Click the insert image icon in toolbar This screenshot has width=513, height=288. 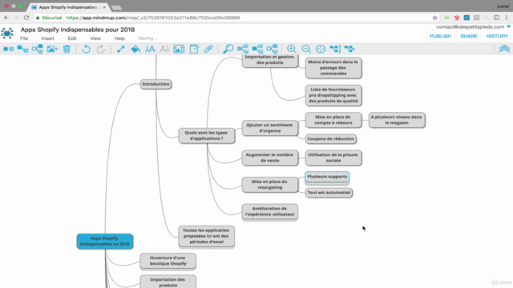coord(52,49)
